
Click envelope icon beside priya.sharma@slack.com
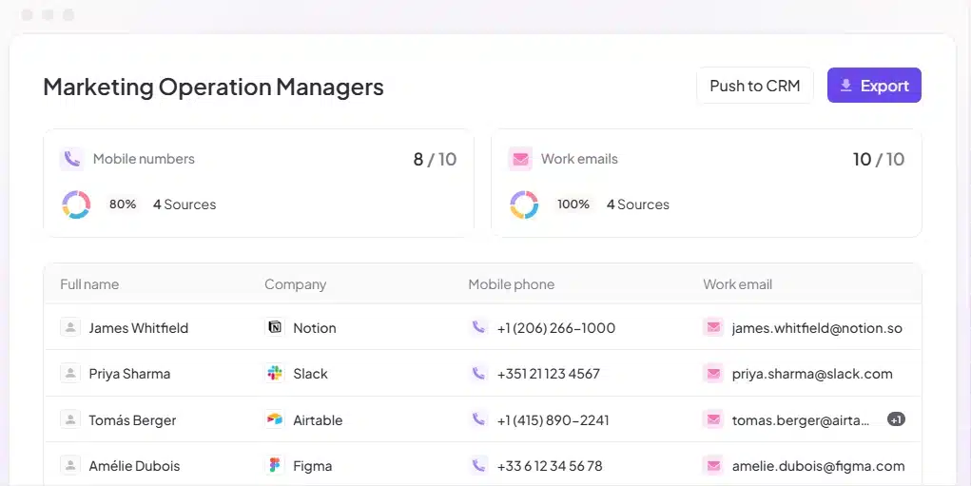[x=713, y=374]
